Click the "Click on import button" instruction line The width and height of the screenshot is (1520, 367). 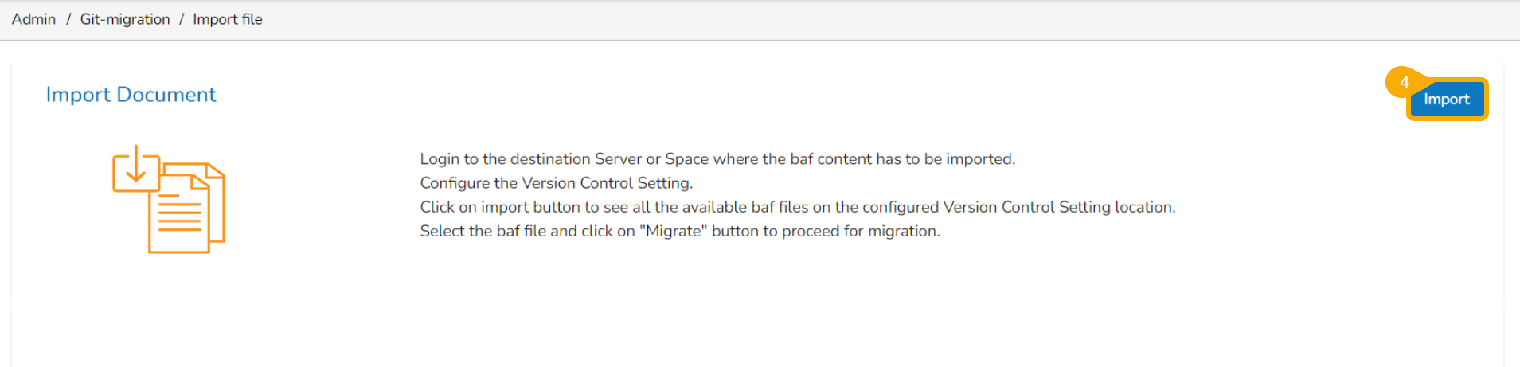[x=797, y=207]
